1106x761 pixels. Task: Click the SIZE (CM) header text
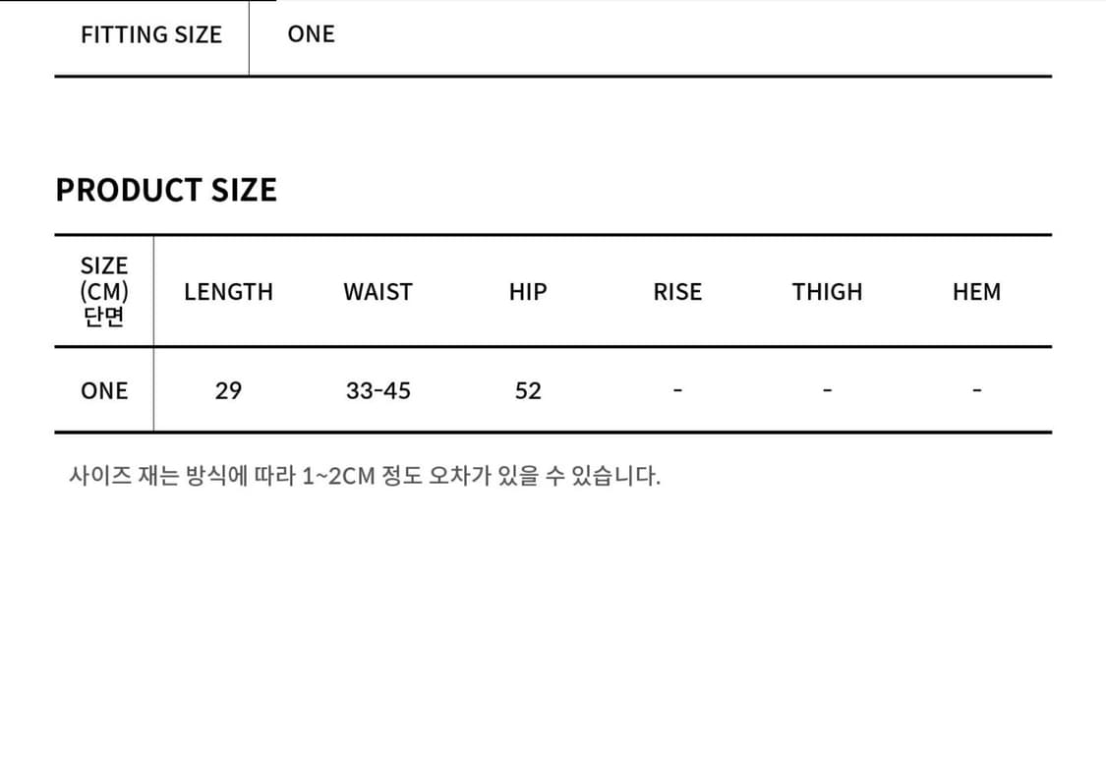[104, 279]
